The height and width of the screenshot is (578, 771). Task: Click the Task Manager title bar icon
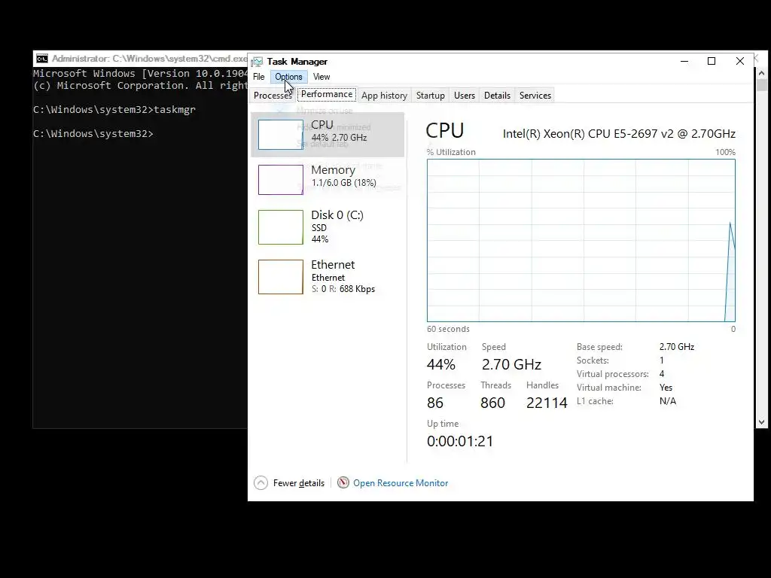tap(257, 62)
